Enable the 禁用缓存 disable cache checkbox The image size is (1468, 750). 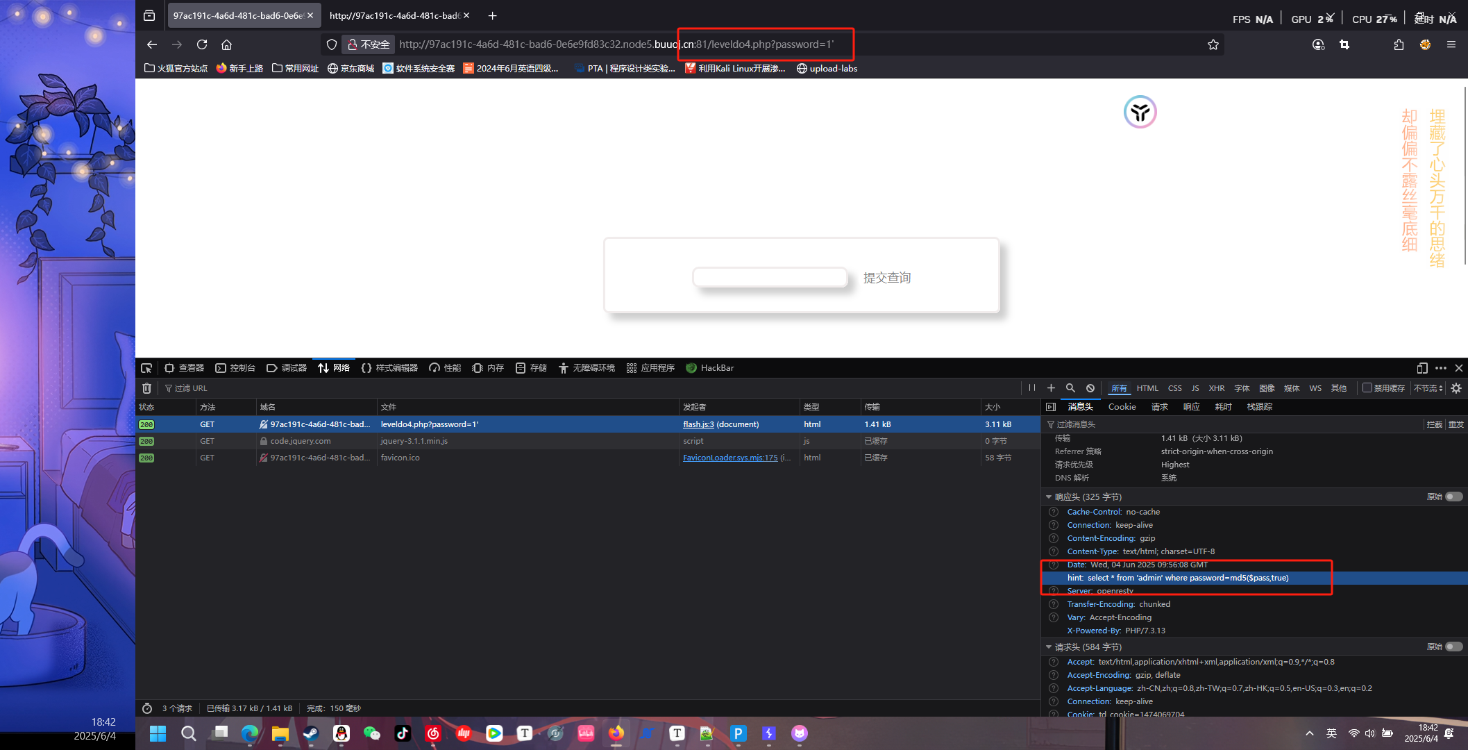click(x=1367, y=387)
